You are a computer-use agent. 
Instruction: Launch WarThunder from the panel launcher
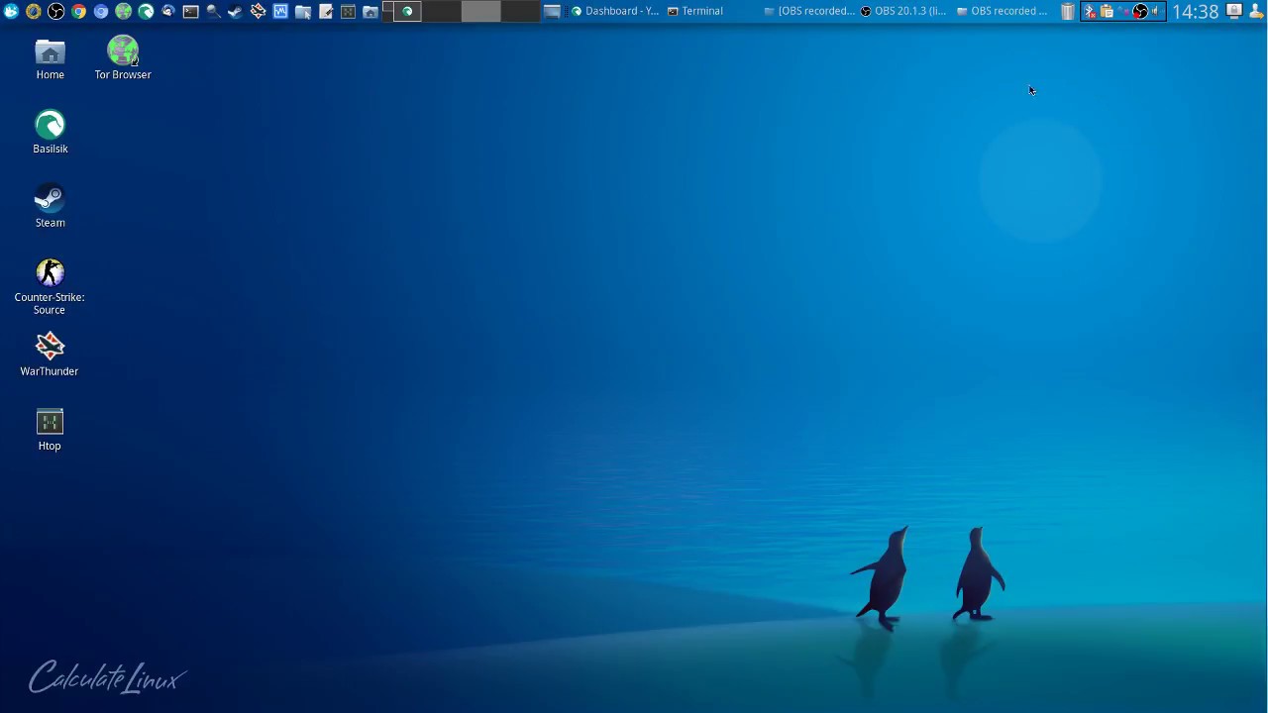point(258,11)
